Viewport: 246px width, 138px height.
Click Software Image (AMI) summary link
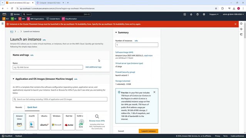pos(124,53)
